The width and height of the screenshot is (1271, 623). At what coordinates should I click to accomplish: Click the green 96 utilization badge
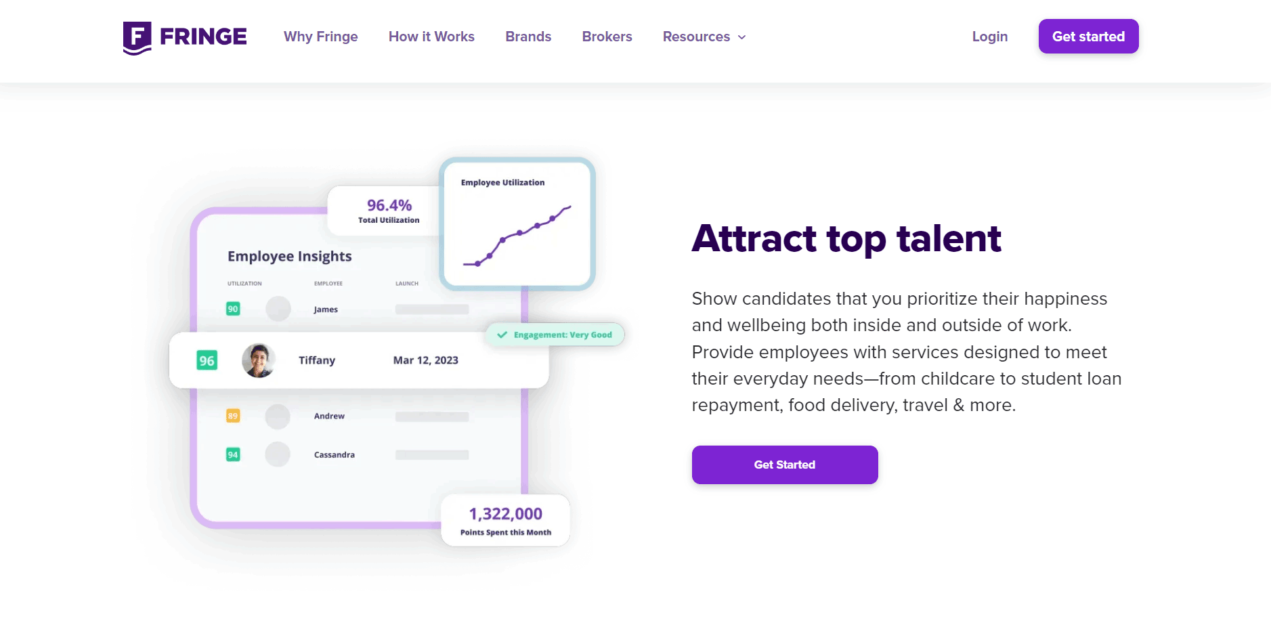point(207,360)
